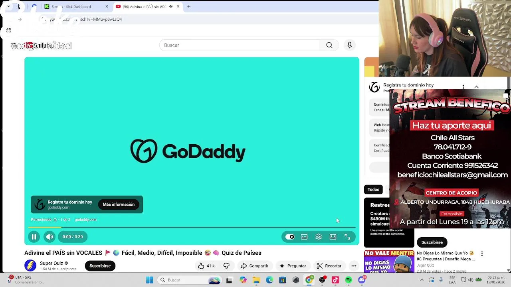Click the video progress bar
Viewport: 511px width, 287px height.
[192, 227]
